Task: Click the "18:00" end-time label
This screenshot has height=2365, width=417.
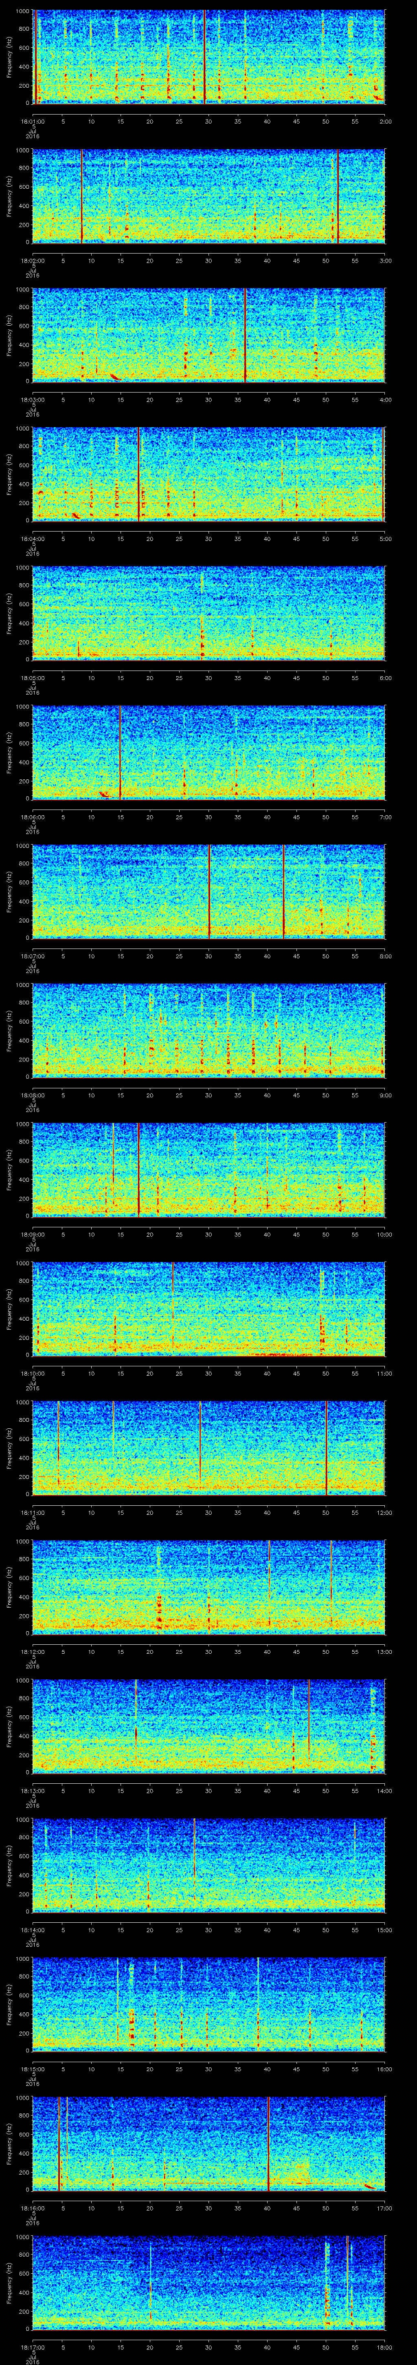Action: 384,2347
